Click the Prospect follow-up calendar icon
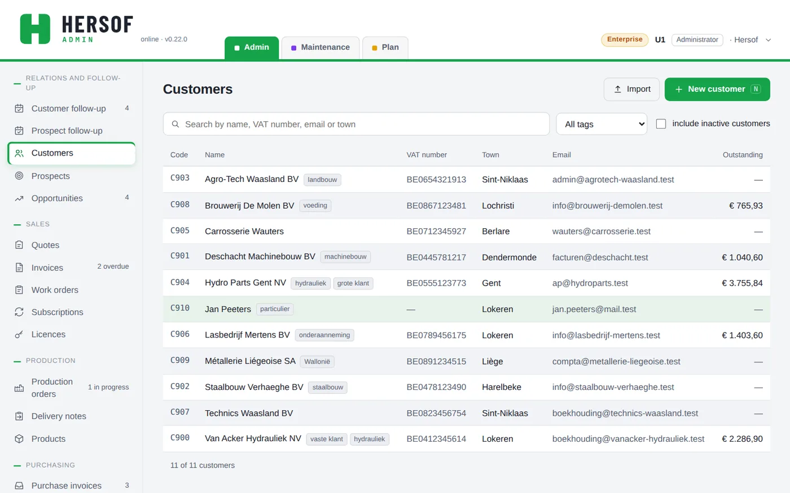The image size is (790, 493). (19, 131)
